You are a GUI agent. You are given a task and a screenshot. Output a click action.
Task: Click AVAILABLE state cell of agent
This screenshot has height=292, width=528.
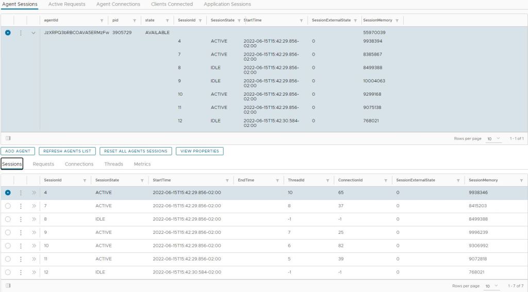(x=157, y=32)
